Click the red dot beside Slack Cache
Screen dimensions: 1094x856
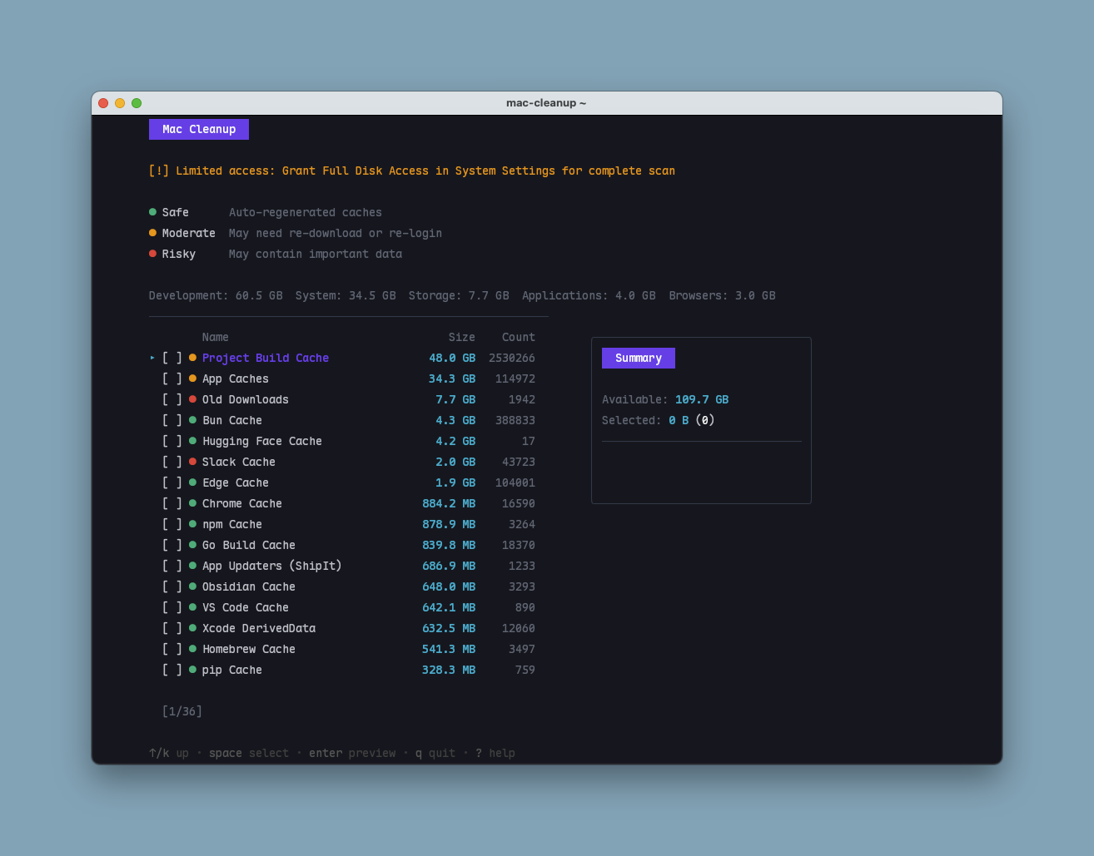(192, 462)
